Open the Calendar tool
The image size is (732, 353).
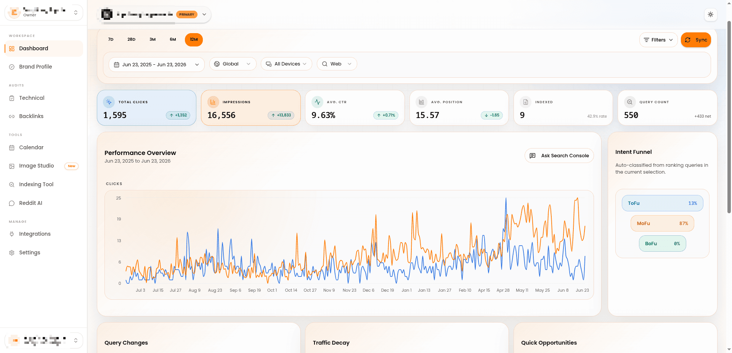click(x=44, y=147)
